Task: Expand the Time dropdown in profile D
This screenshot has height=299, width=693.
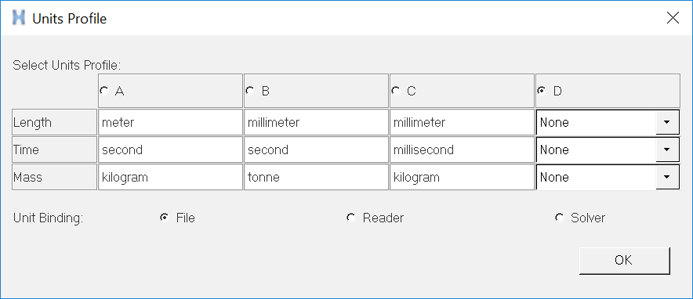Action: [x=667, y=149]
